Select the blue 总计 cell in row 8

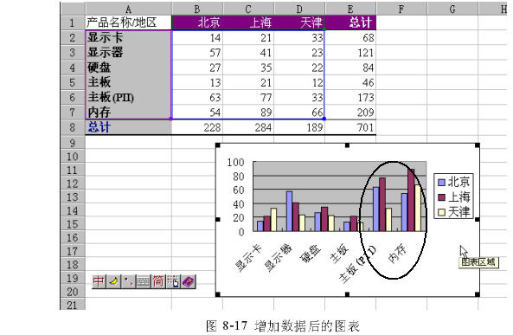coord(128,127)
